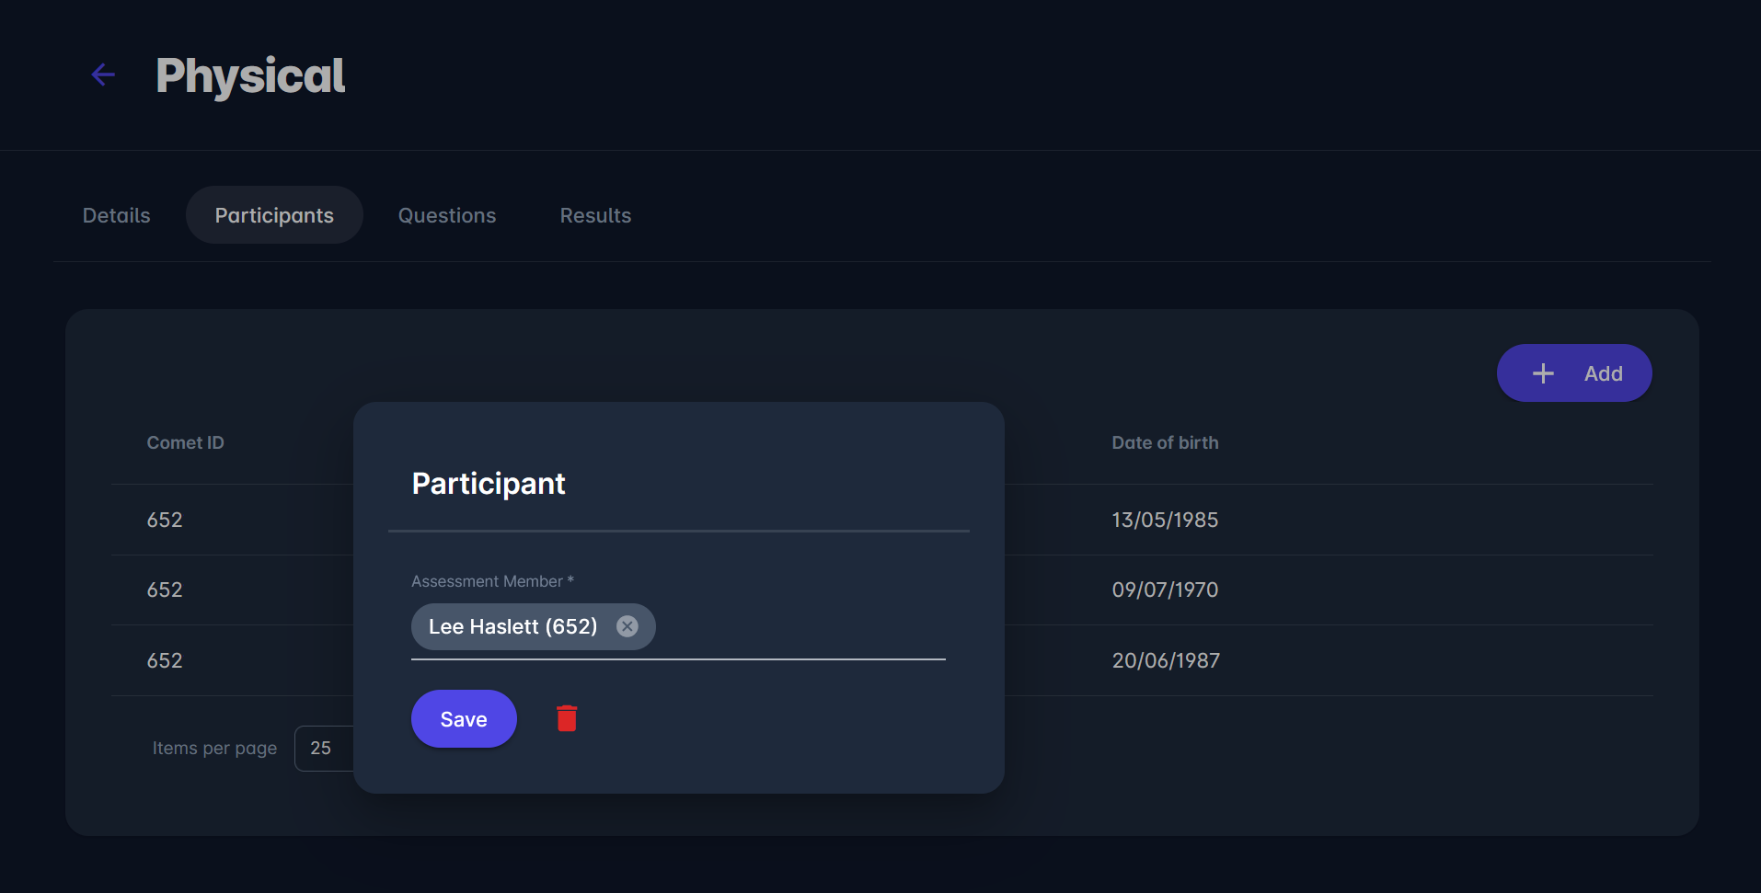Image resolution: width=1761 pixels, height=893 pixels.
Task: Click the red trash delete icon
Action: click(567, 718)
